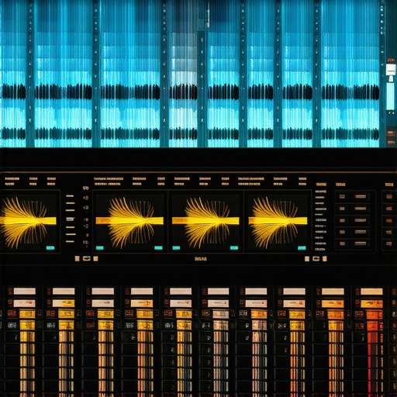Click the first cyan waveform clip in the top timeline
The width and height of the screenshot is (397, 397).
click(x=13, y=74)
